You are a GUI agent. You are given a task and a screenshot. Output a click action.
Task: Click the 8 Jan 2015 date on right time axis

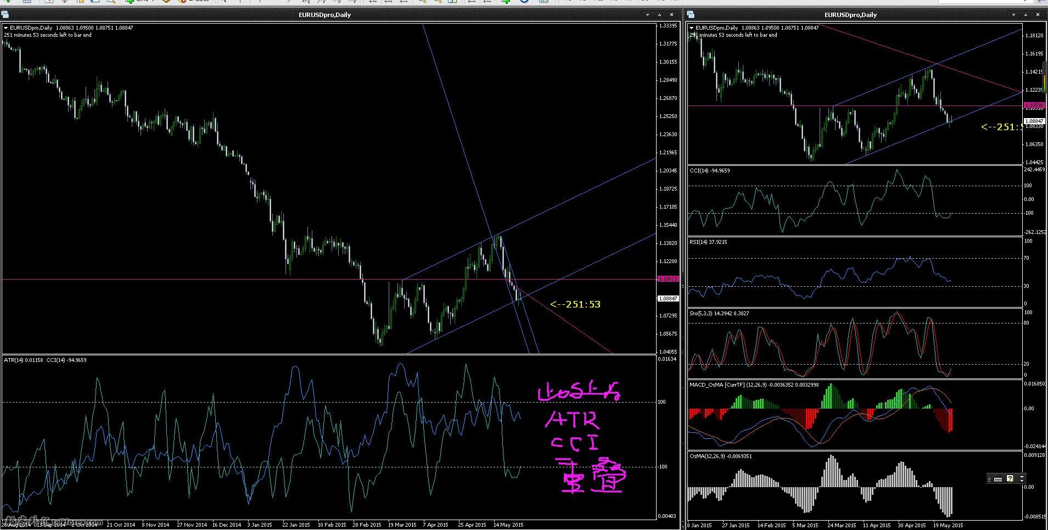click(699, 526)
